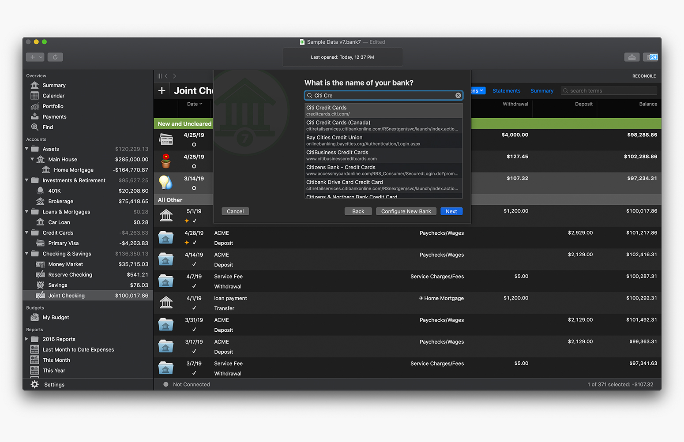The width and height of the screenshot is (684, 442).
Task: Select the Savings account icon
Action: point(40,285)
